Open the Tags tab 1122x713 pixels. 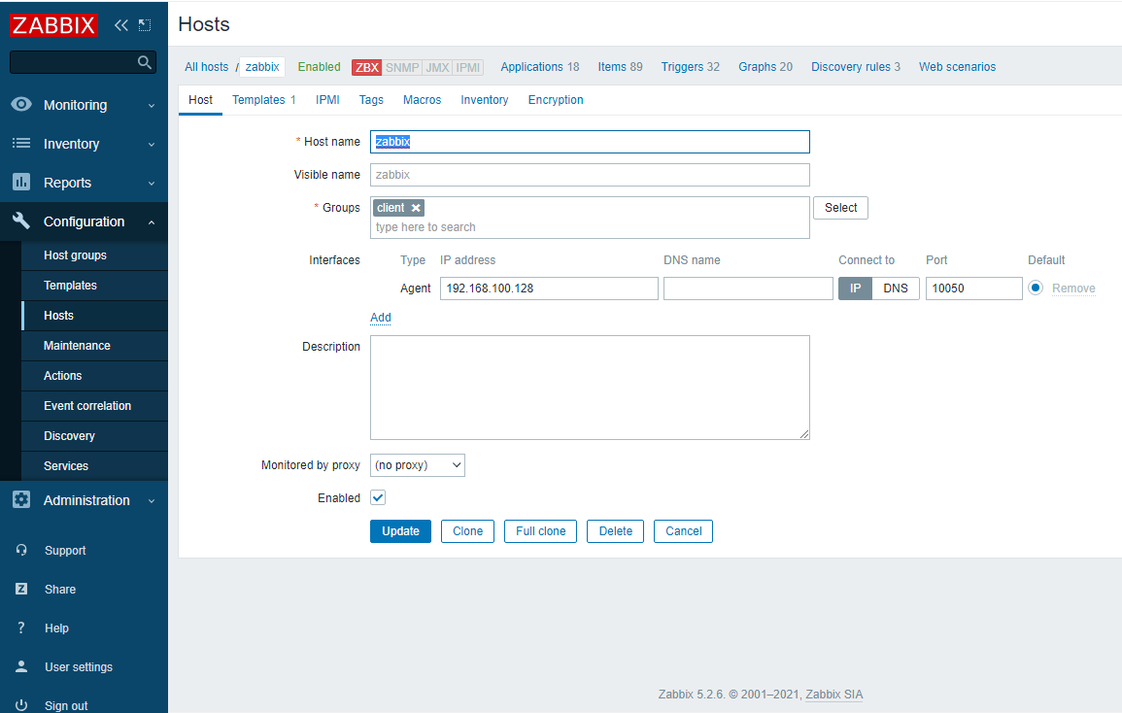coord(371,100)
